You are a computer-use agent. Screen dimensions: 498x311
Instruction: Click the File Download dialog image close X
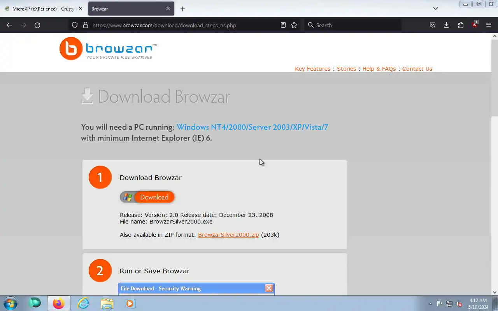point(269,288)
